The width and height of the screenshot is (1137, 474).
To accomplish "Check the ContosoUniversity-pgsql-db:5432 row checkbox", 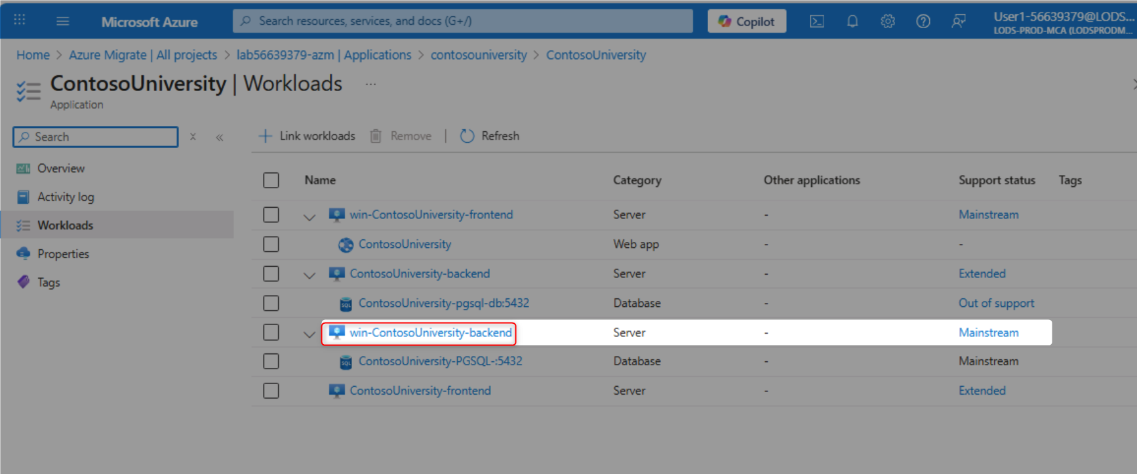I will [x=271, y=303].
